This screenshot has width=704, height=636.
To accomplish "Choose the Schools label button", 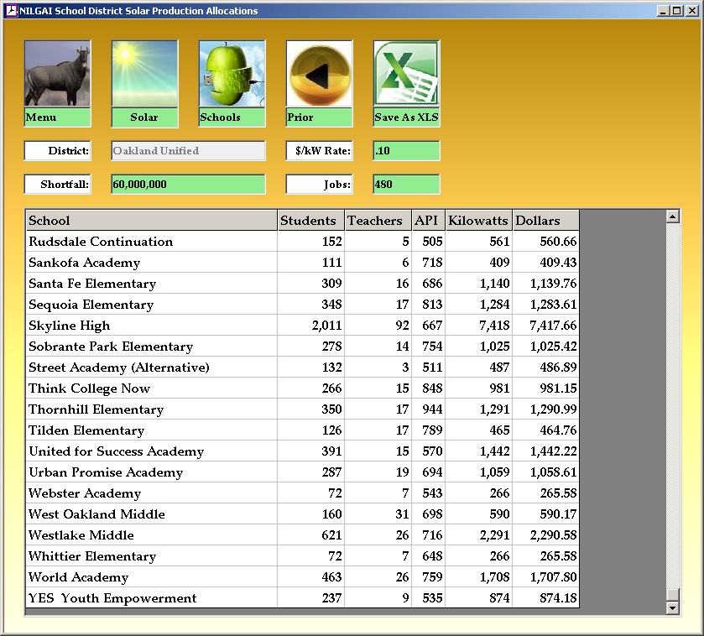I will pos(232,117).
